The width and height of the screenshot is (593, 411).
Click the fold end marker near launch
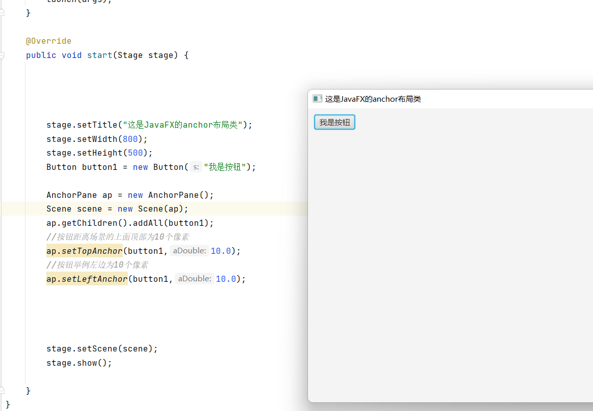click(2, 12)
